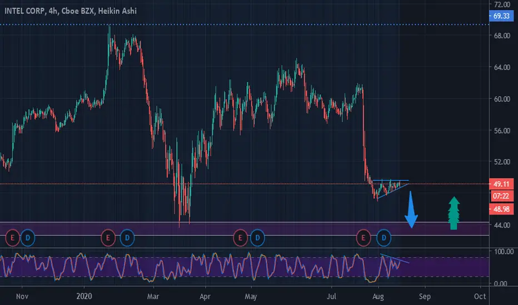Viewport: 518px width, 305px height.
Task: Select the earnings E marker just before May
Action: (240, 238)
